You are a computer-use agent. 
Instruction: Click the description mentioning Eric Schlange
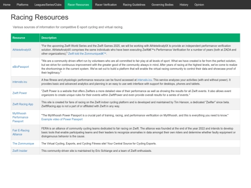point(97,151)
